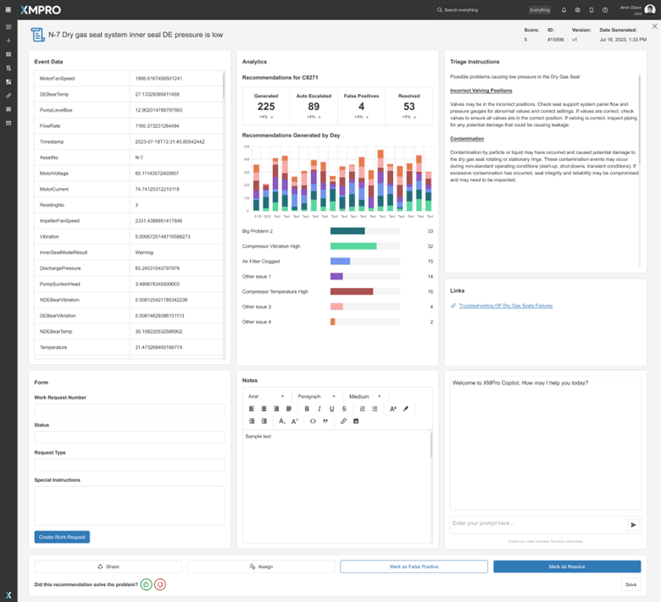
Task: Open the Everything search scope selector
Action: (x=540, y=10)
